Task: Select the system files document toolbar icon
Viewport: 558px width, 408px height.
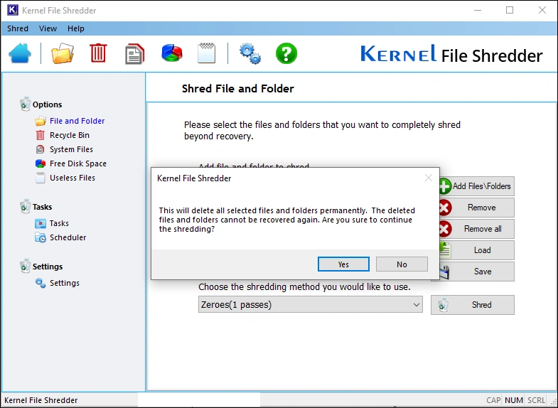Action: tap(134, 53)
